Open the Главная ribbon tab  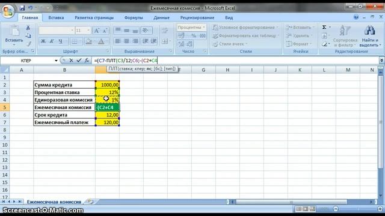(30, 17)
